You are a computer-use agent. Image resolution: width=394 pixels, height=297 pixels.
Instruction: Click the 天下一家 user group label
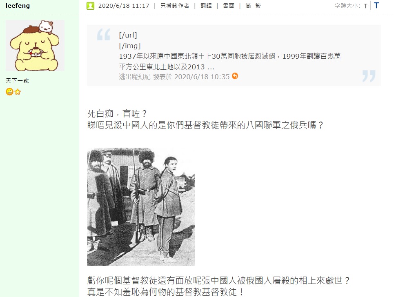(x=17, y=81)
